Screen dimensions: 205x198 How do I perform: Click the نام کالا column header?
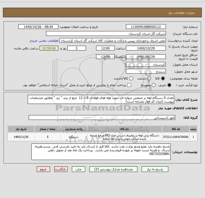(125, 129)
